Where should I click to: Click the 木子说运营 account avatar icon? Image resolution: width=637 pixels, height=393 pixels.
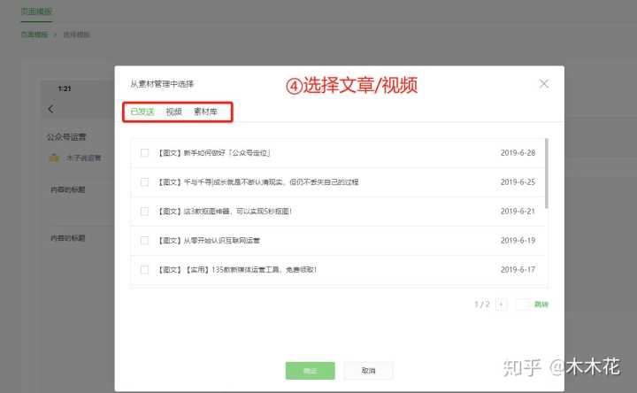(55, 158)
